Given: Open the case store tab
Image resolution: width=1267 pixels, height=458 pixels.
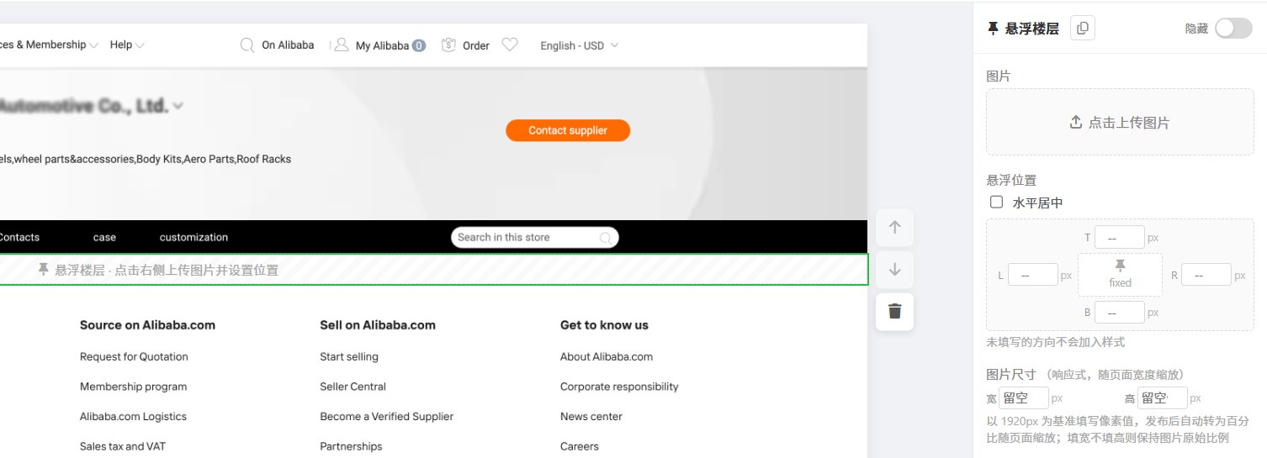Looking at the screenshot, I should coord(104,237).
